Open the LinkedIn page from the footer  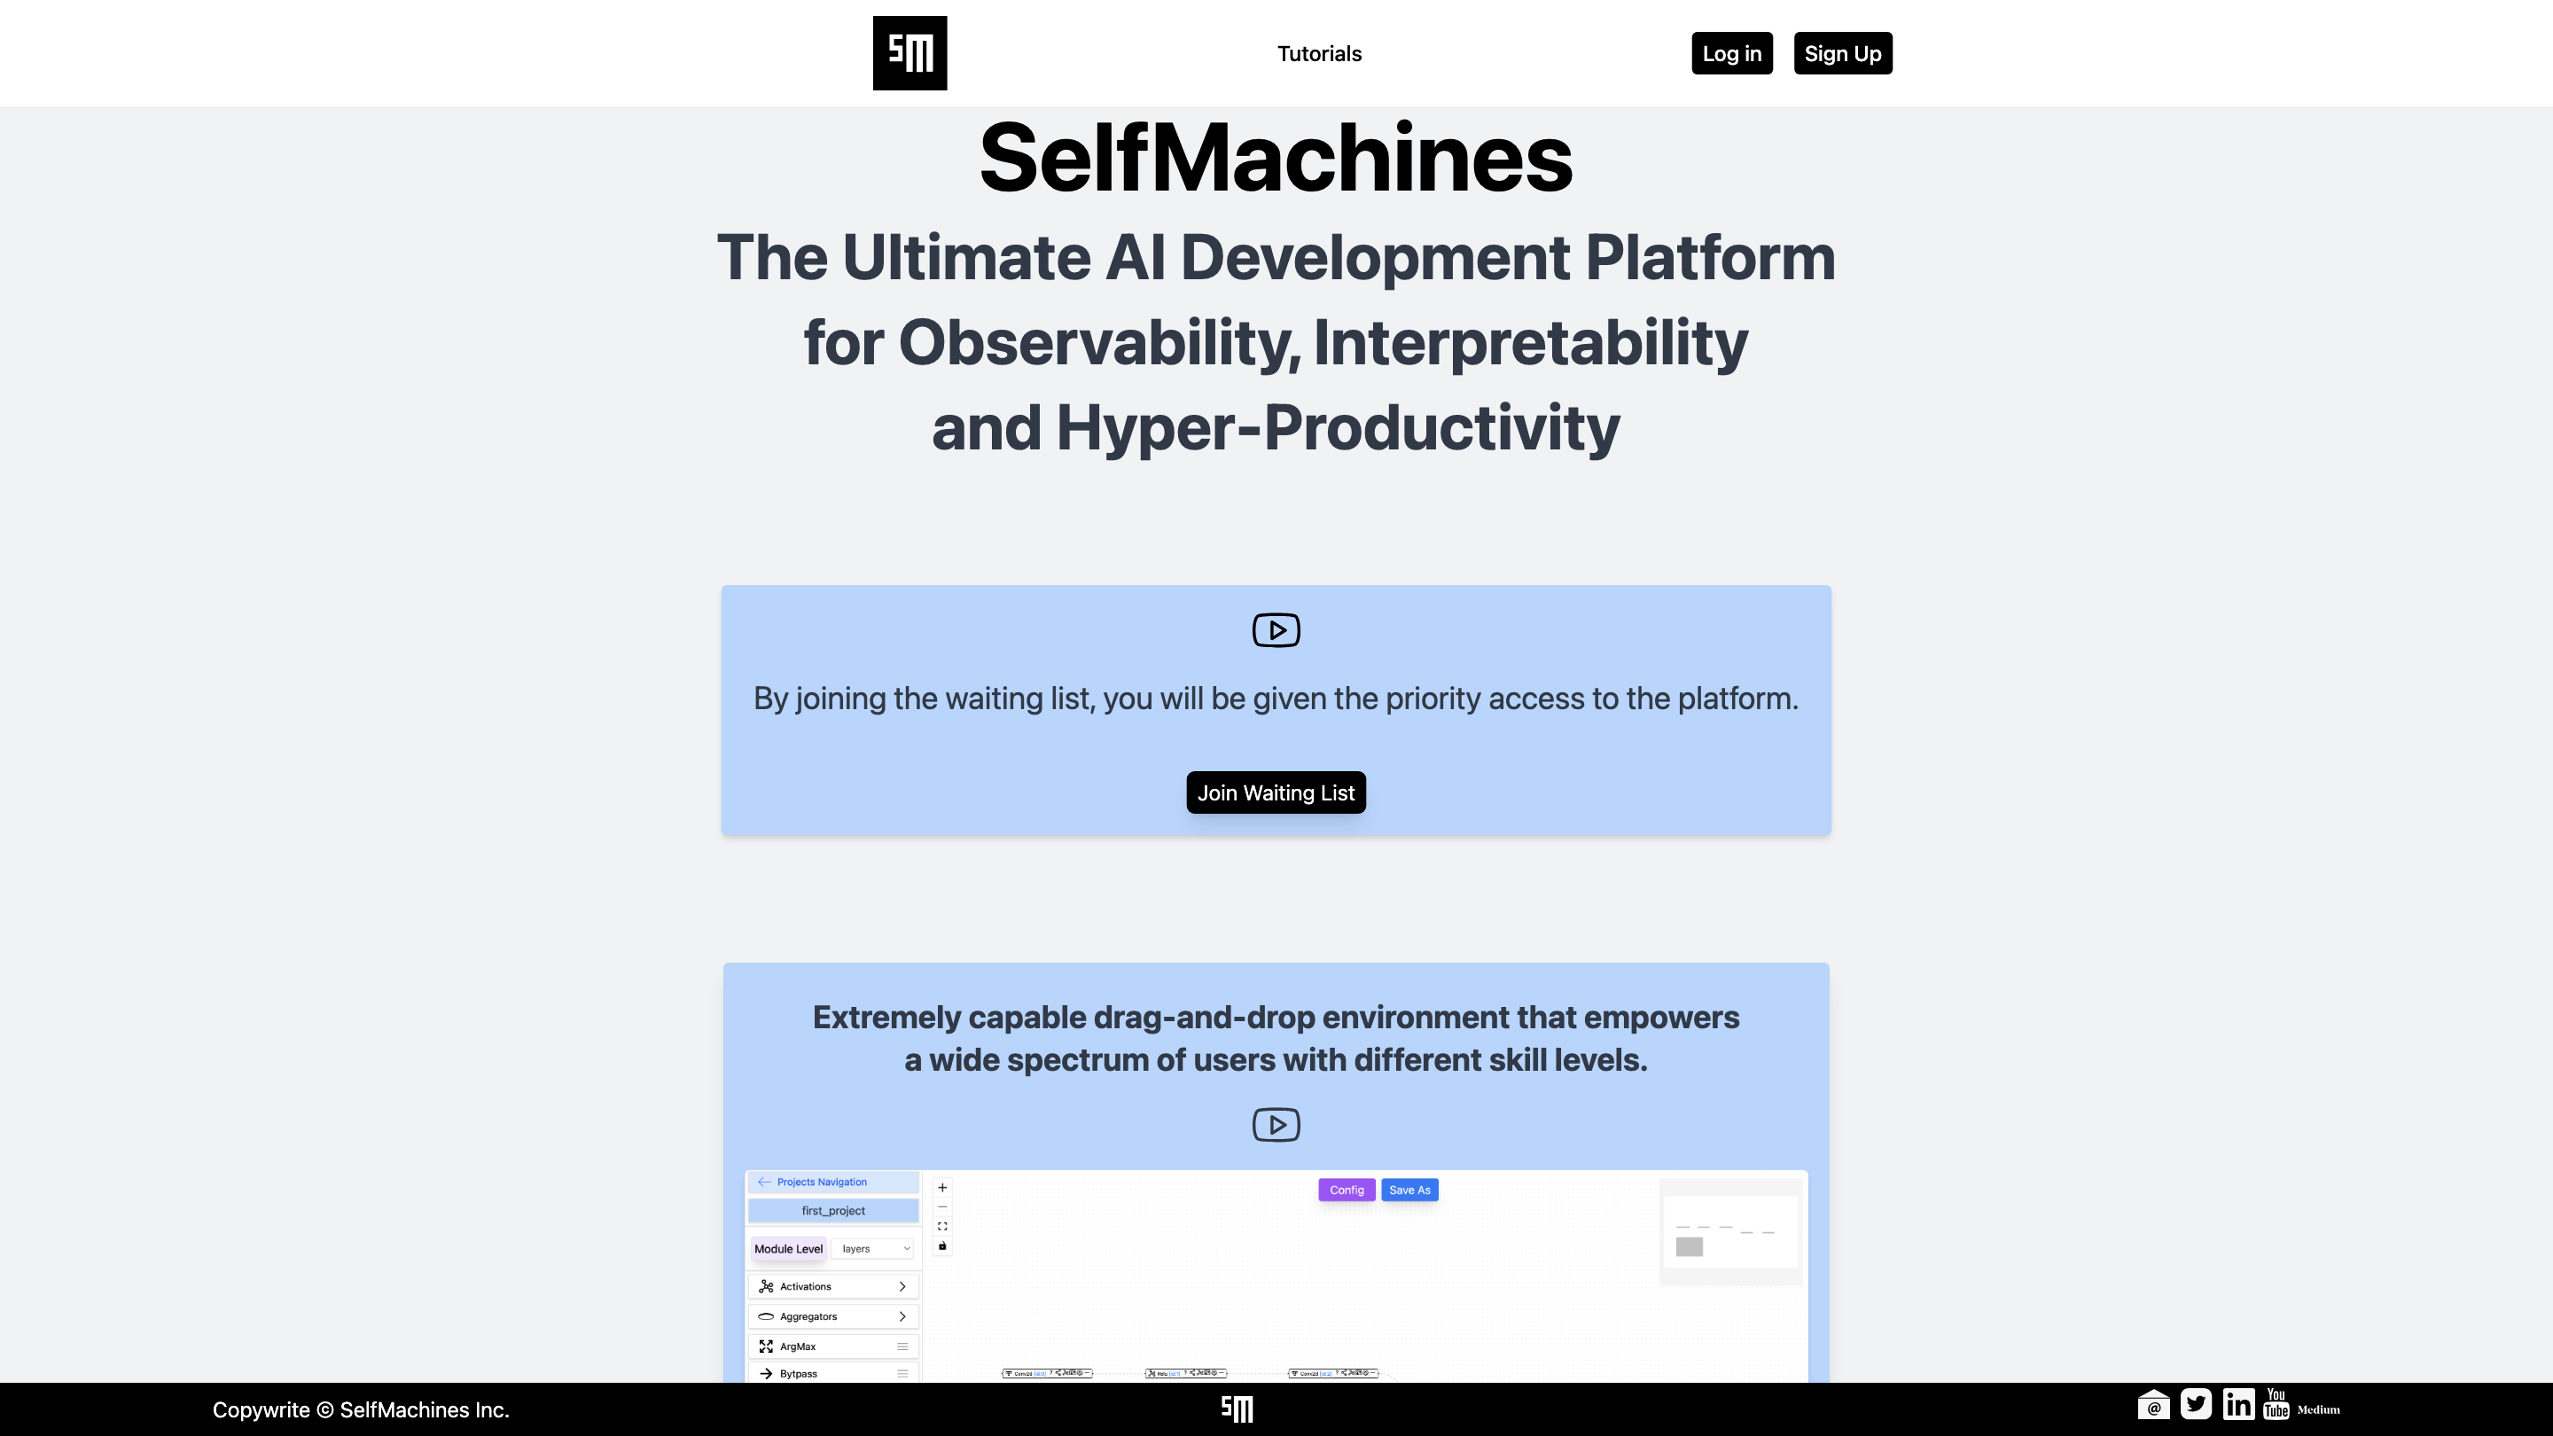pyautogui.click(x=2239, y=1404)
